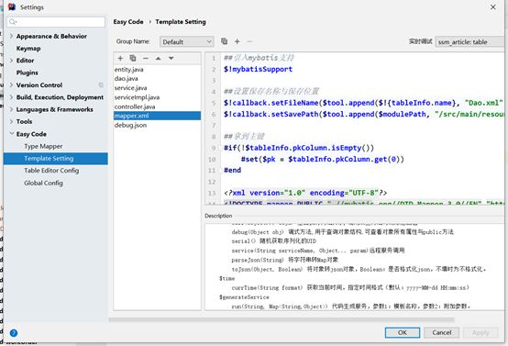Select Global Config page

click(x=43, y=183)
